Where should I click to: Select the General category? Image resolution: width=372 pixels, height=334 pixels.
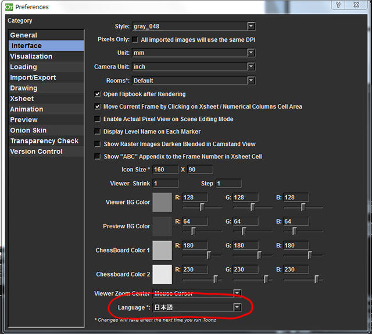pyautogui.click(x=46, y=35)
